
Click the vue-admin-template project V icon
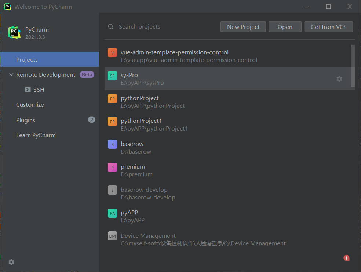pyautogui.click(x=112, y=53)
